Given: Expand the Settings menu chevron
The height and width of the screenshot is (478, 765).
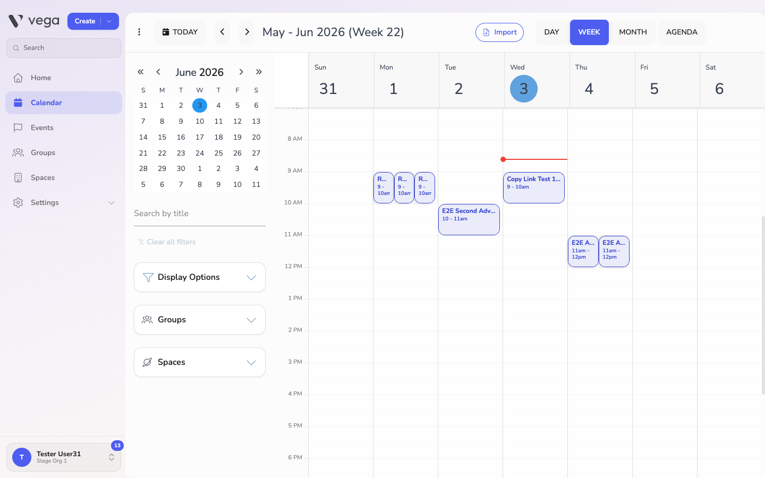Looking at the screenshot, I should coord(112,203).
